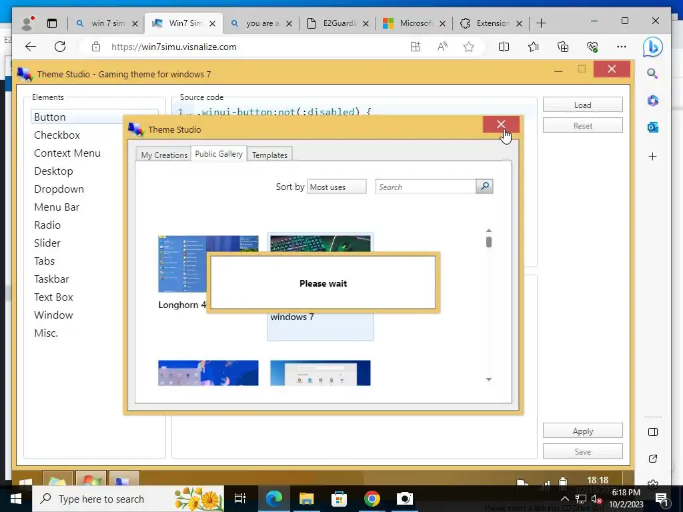The height and width of the screenshot is (512, 683).
Task: Refresh the browser page
Action: [60, 47]
